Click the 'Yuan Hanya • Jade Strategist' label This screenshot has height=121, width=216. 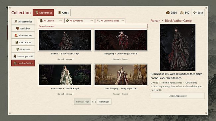[x=65, y=88]
